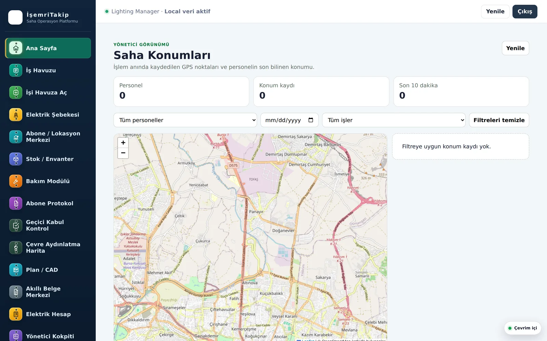This screenshot has height=341, width=547.
Task: Click the Yönetici Kokpiti chart icon
Action: [x=16, y=336]
